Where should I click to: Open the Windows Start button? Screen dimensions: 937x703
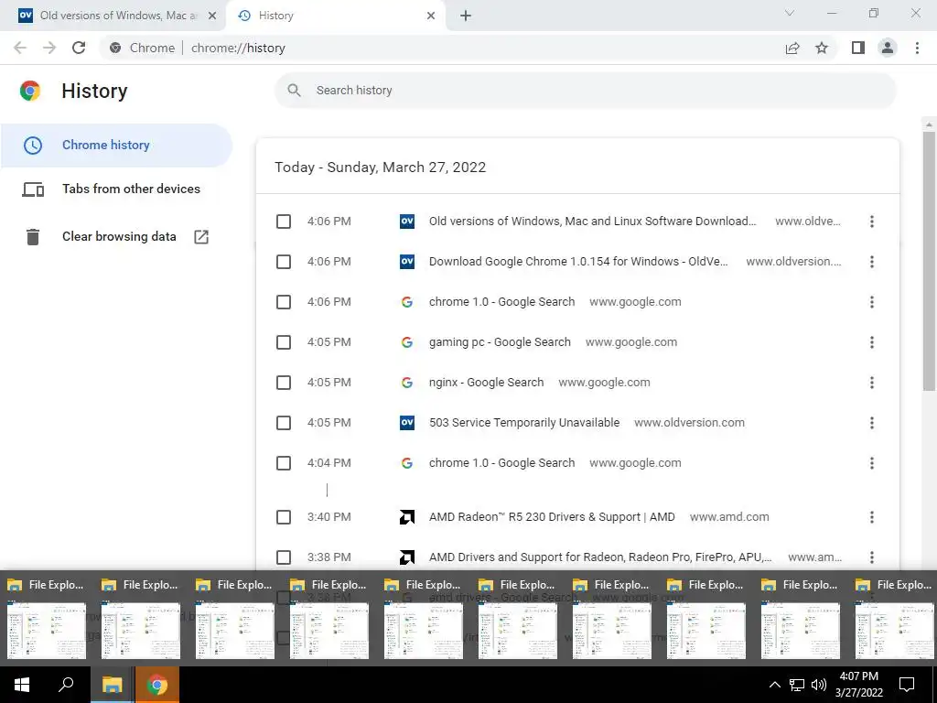22,685
